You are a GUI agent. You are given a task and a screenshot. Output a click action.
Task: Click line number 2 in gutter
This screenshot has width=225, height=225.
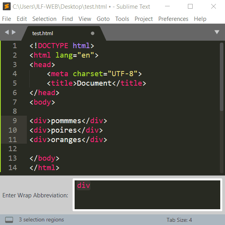15,55
